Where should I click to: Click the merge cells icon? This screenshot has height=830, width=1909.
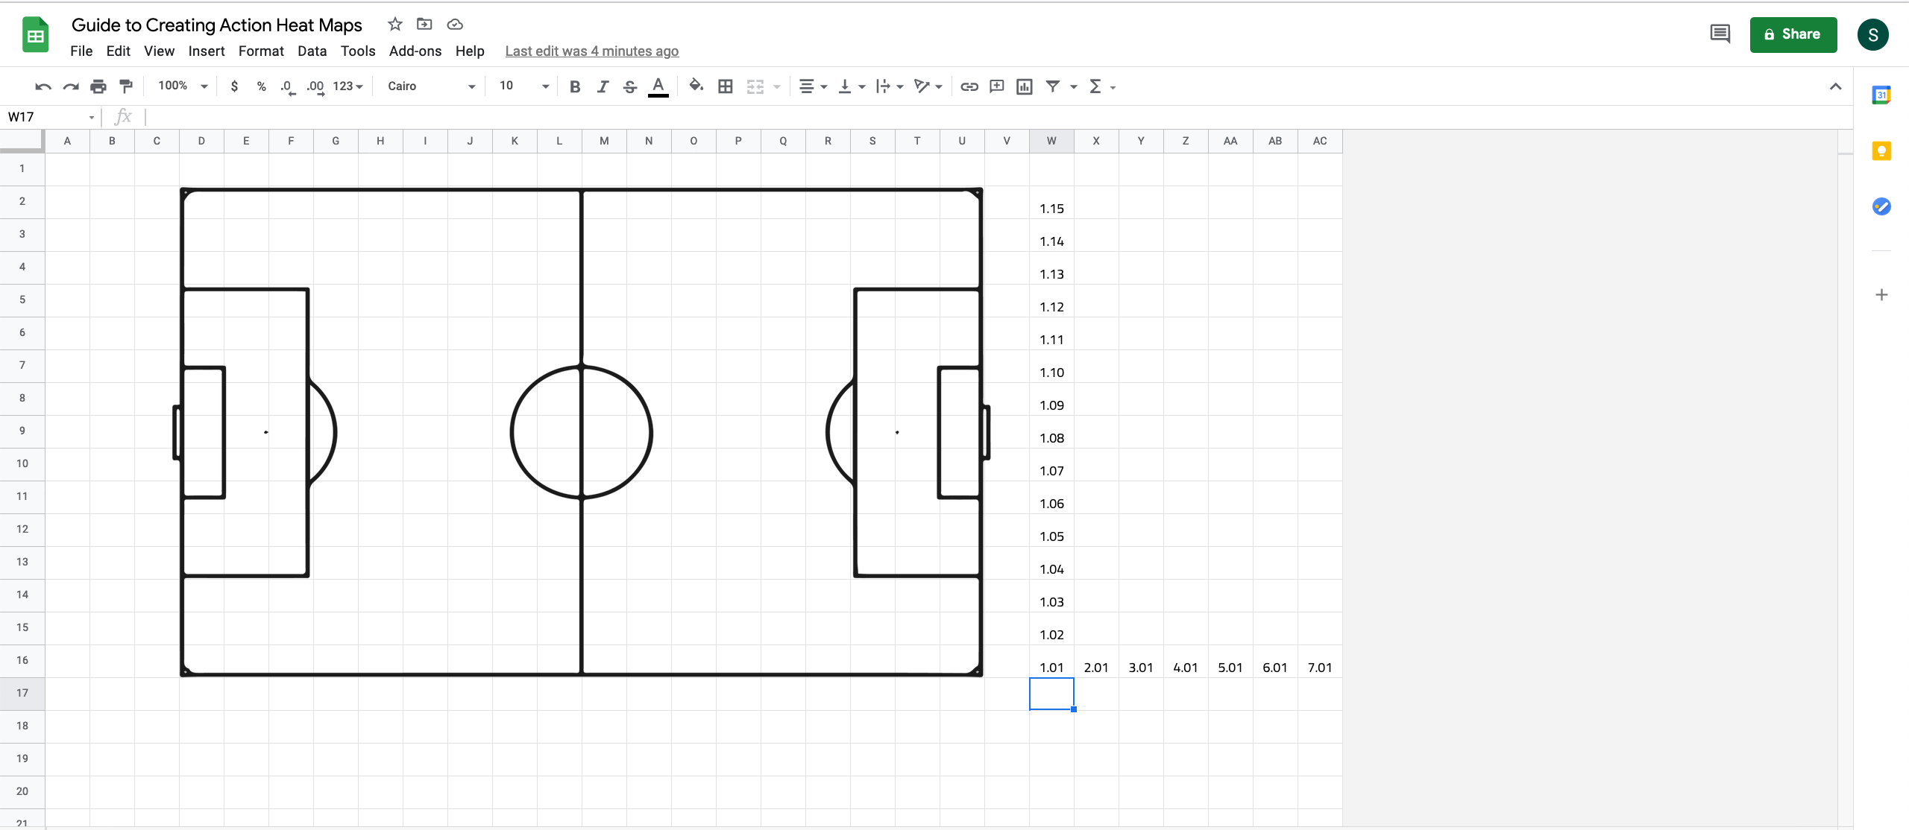click(755, 86)
